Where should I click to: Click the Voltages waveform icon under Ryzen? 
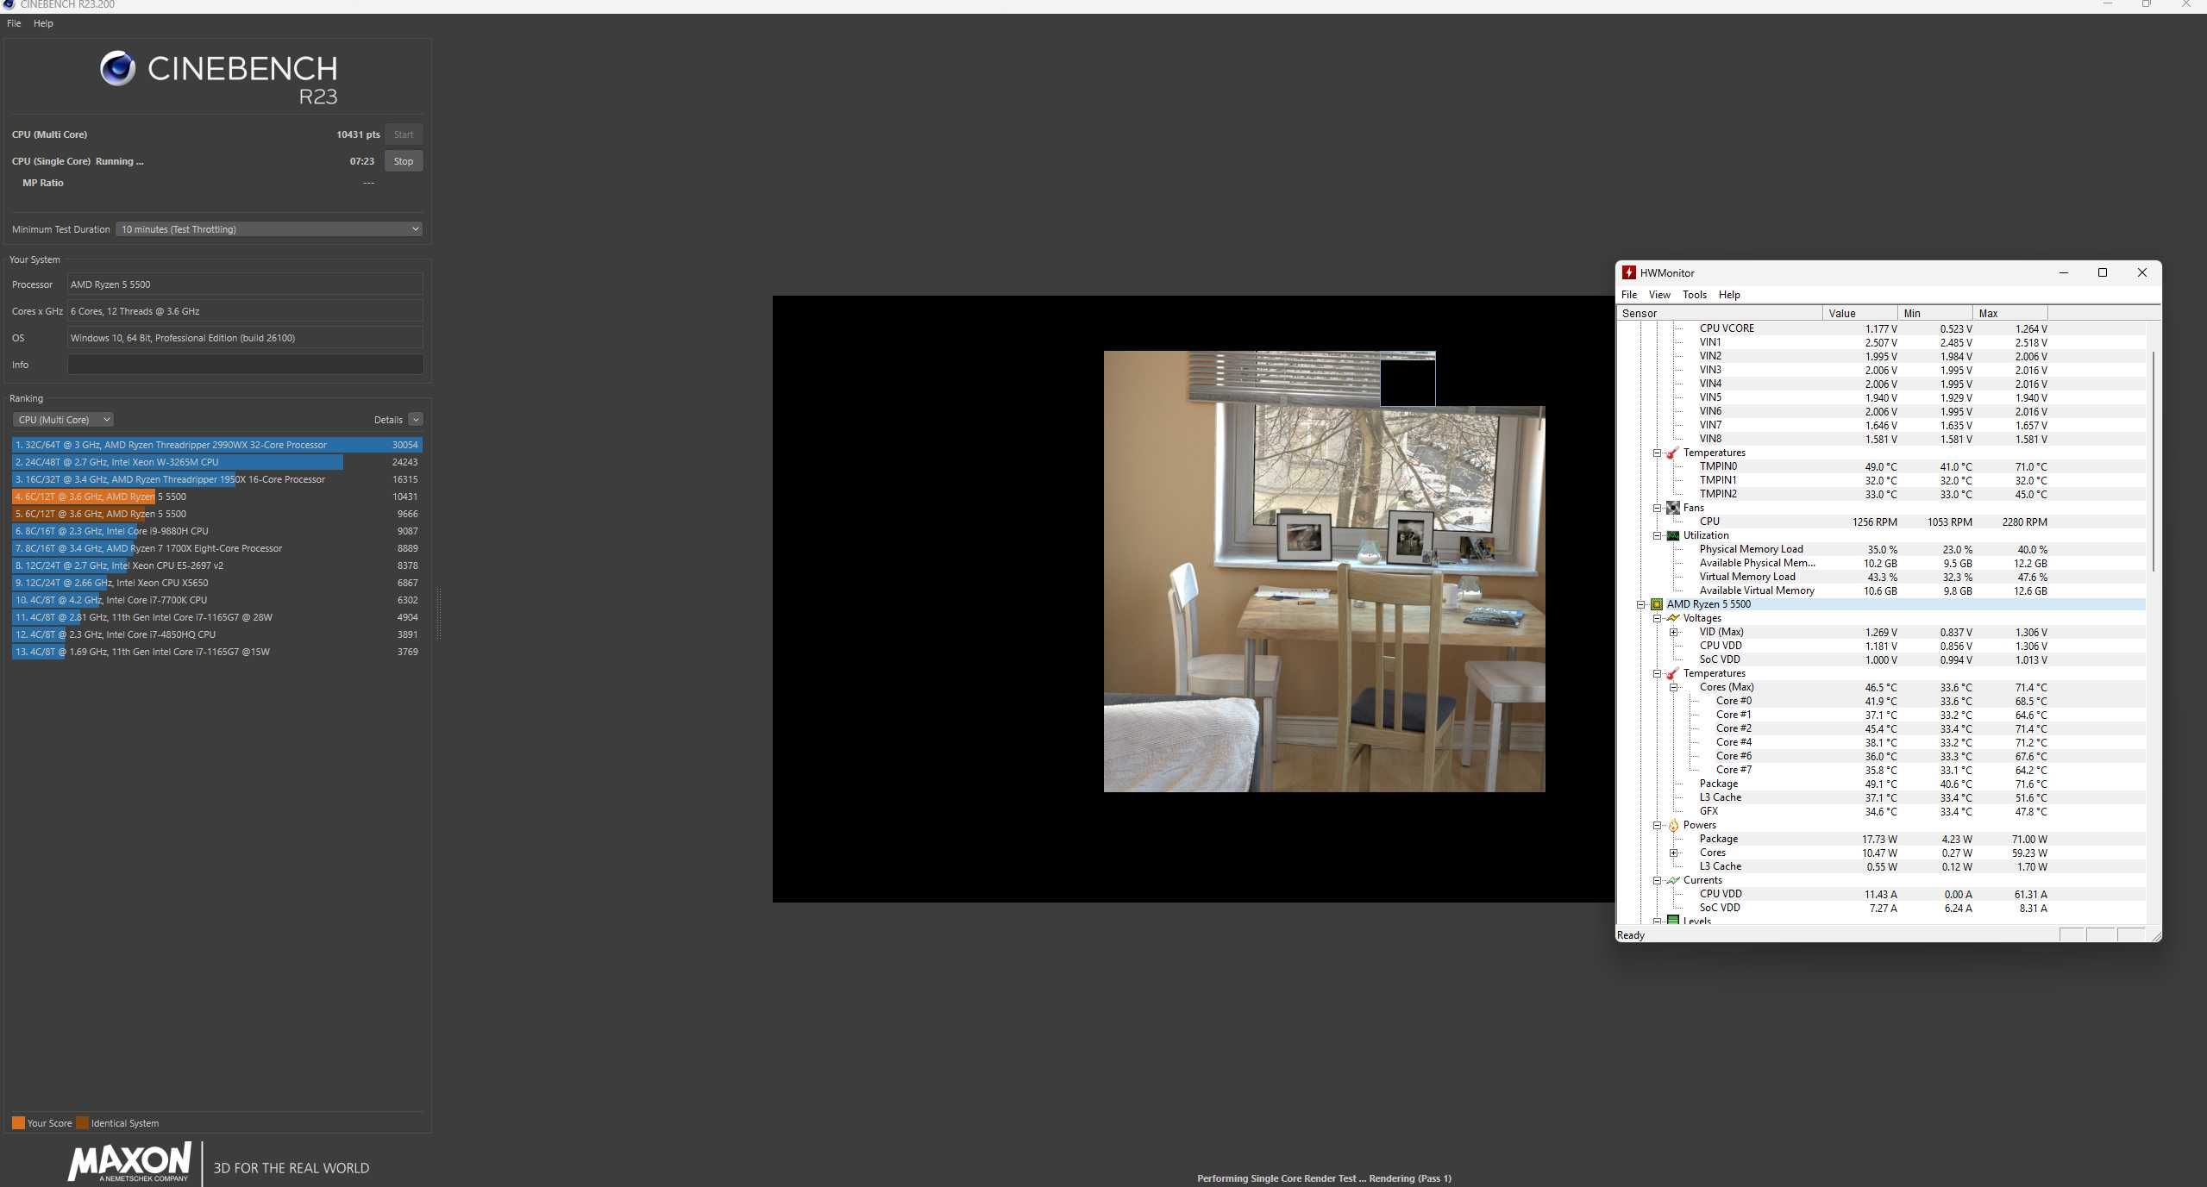click(1672, 618)
